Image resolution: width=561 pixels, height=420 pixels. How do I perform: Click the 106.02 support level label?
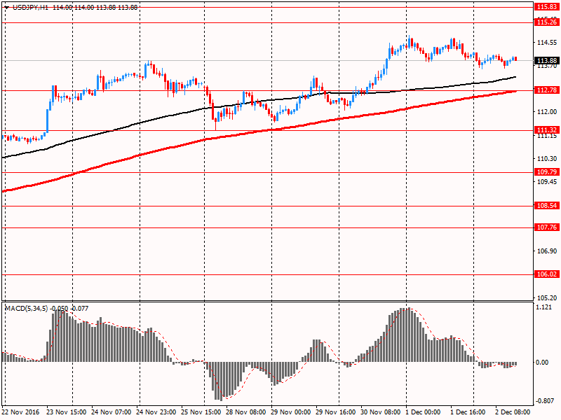[546, 275]
